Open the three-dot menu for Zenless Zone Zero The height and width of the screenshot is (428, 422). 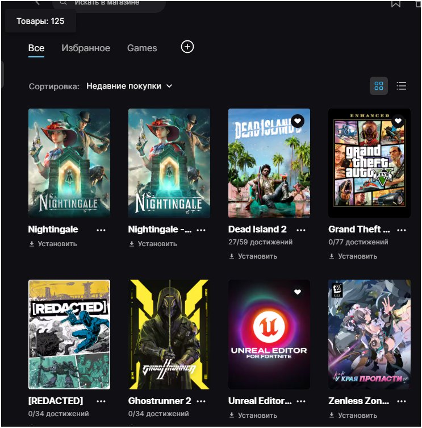coord(402,401)
